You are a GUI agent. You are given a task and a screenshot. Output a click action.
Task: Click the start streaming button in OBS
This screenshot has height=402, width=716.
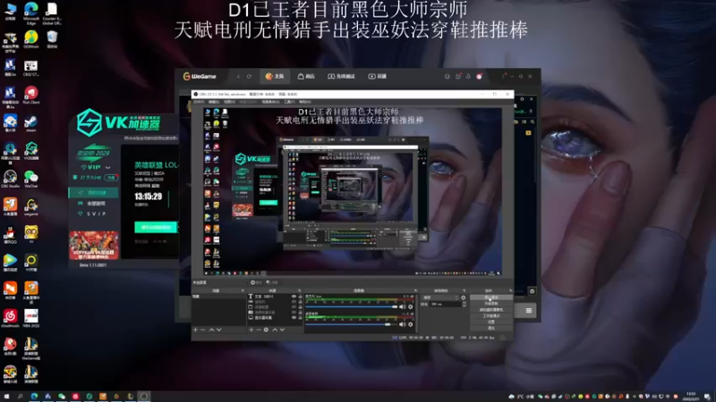(x=491, y=297)
